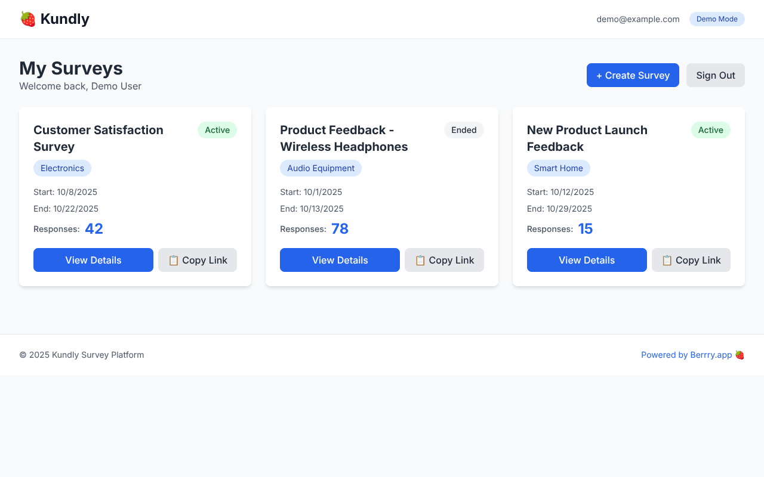
Task: Click clipboard icon on Wireless Headphones card
Action: pyautogui.click(x=420, y=260)
